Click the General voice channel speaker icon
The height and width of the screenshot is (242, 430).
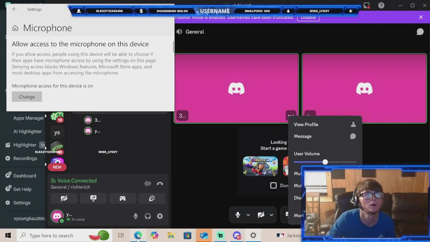click(179, 32)
